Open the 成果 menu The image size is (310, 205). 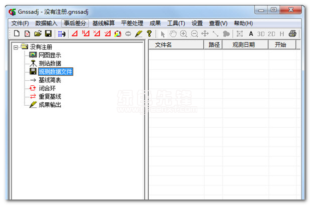click(155, 23)
